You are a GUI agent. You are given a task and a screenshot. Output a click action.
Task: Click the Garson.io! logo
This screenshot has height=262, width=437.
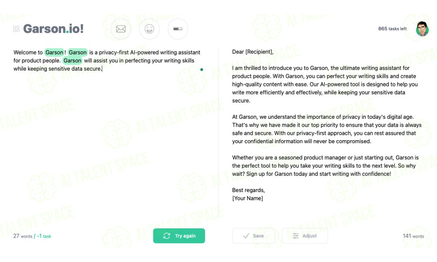(53, 29)
